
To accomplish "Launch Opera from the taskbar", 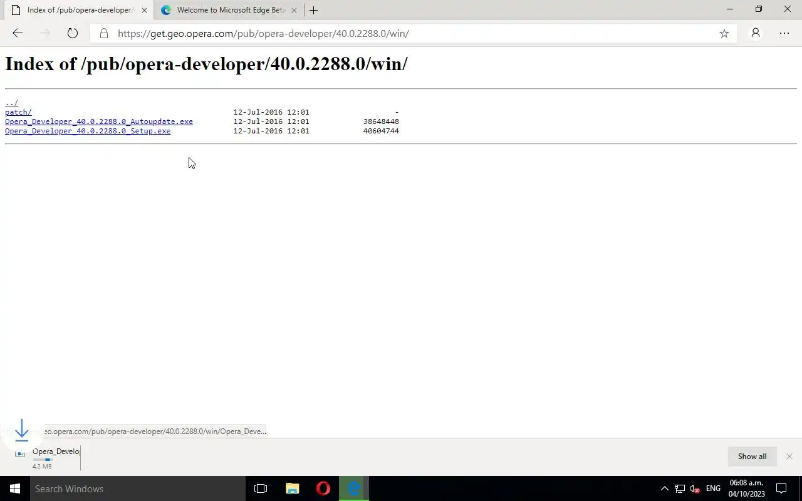I will point(323,488).
